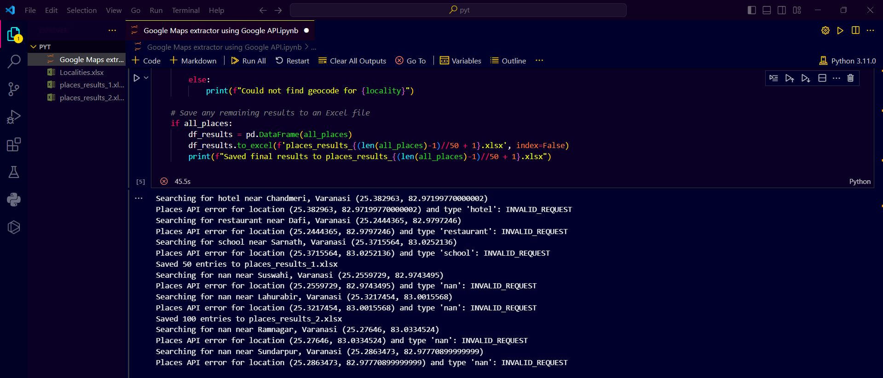Click Go To button
The image size is (883, 378).
click(x=411, y=61)
